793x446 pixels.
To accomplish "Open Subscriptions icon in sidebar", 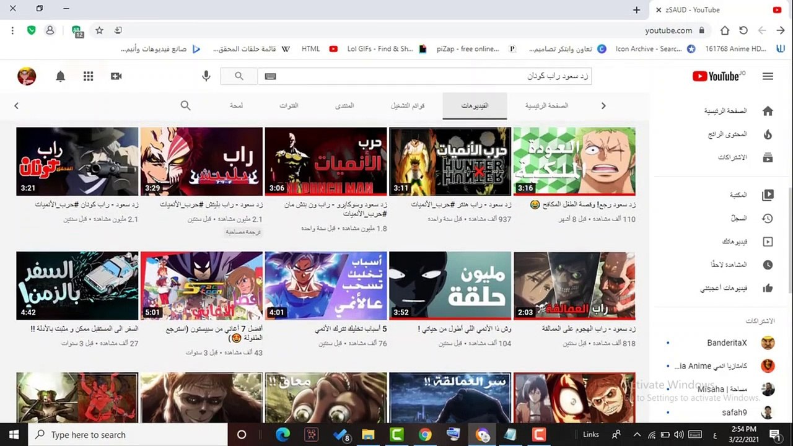I will (768, 157).
